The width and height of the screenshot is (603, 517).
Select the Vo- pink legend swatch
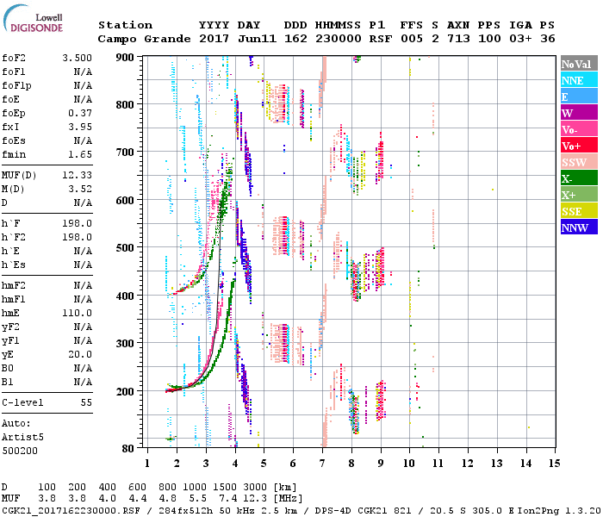coord(576,129)
